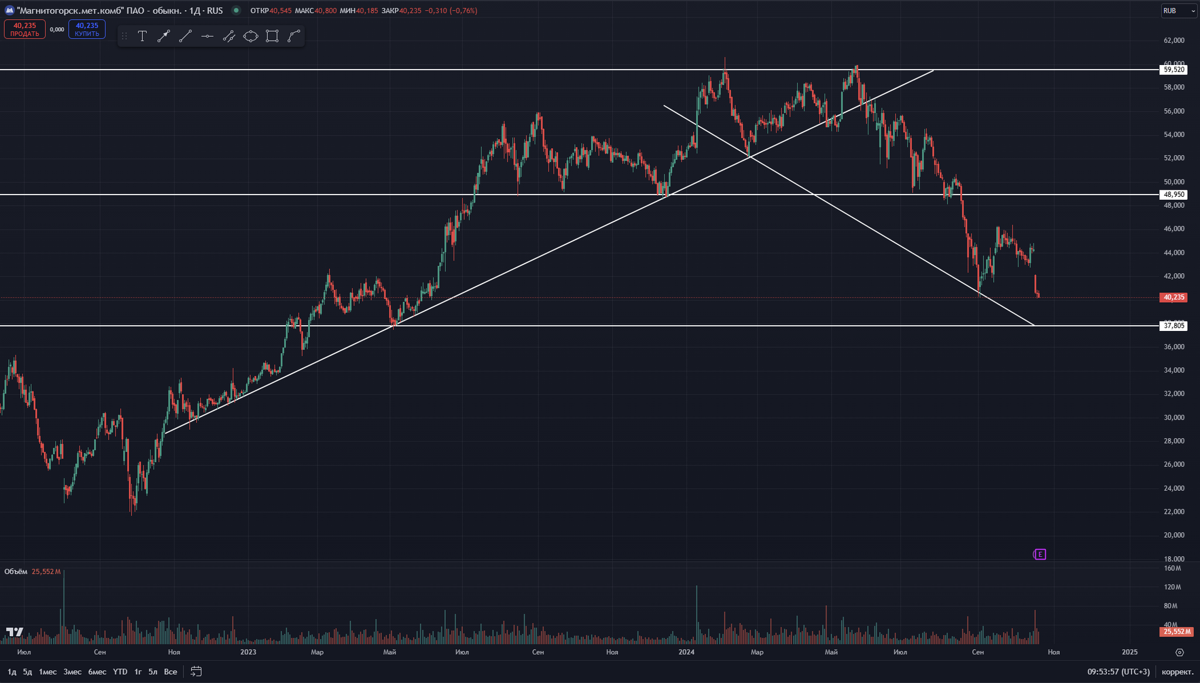Click the 37,805 horizontal line price label

1174,326
